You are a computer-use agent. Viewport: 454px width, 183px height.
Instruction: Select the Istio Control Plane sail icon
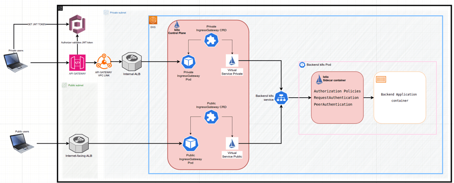tap(177, 25)
